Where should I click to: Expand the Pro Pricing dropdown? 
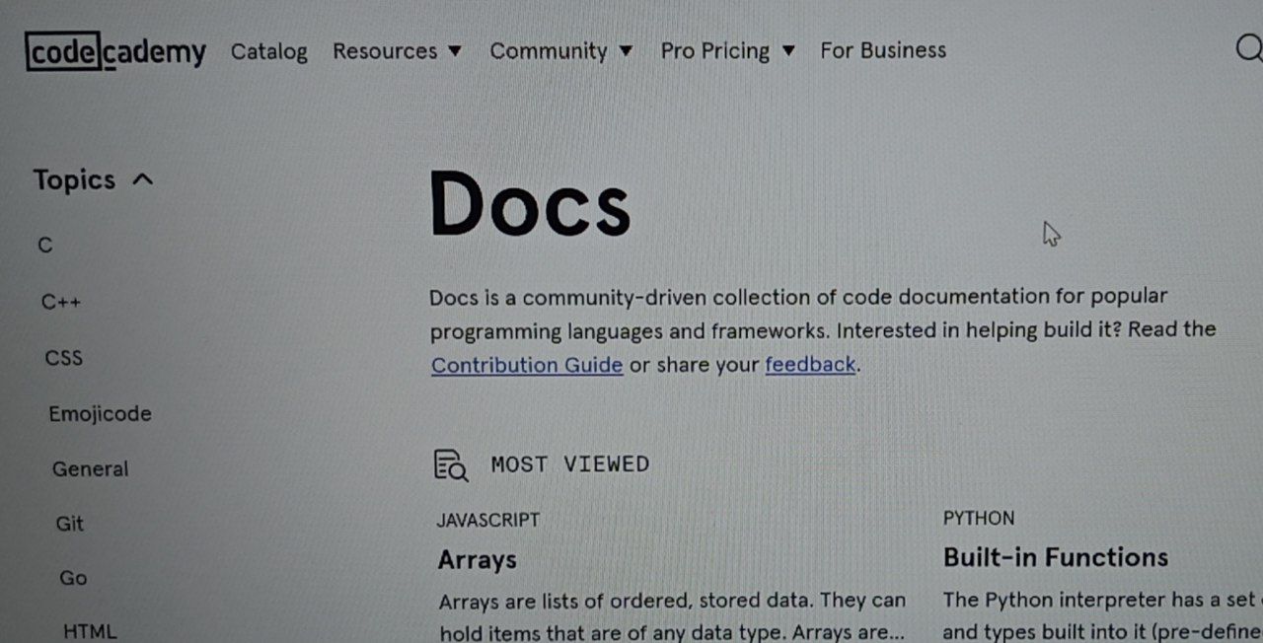pos(727,51)
